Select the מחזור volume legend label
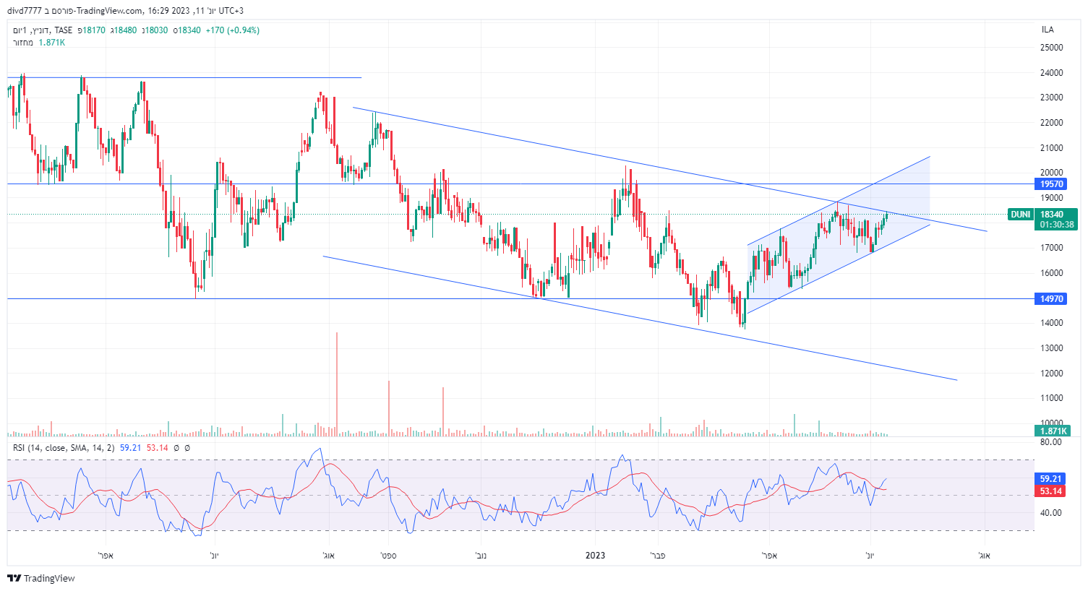Viewport: 1088px width, 591px height. [x=23, y=43]
